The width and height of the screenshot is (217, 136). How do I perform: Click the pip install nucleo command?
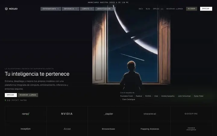[x=16, y=100]
